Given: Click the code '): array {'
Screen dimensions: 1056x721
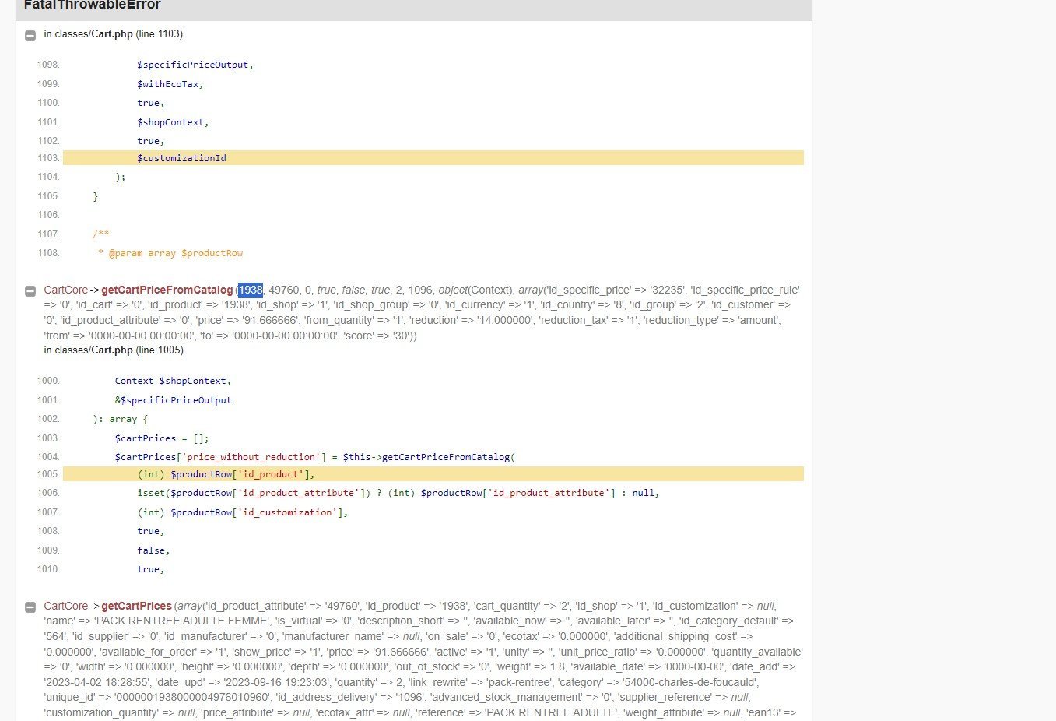Looking at the screenshot, I should pyautogui.click(x=120, y=419).
